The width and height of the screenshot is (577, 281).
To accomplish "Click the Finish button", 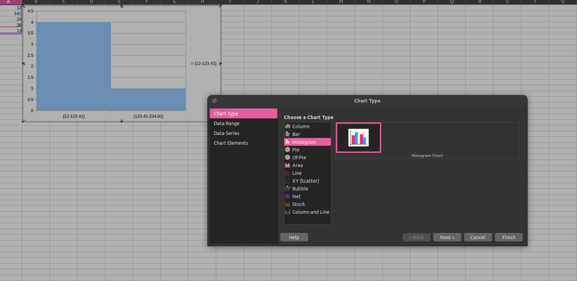I will tap(509, 237).
